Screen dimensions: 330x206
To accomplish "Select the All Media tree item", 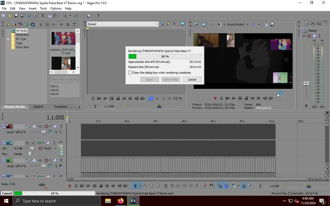I will click(x=21, y=31).
